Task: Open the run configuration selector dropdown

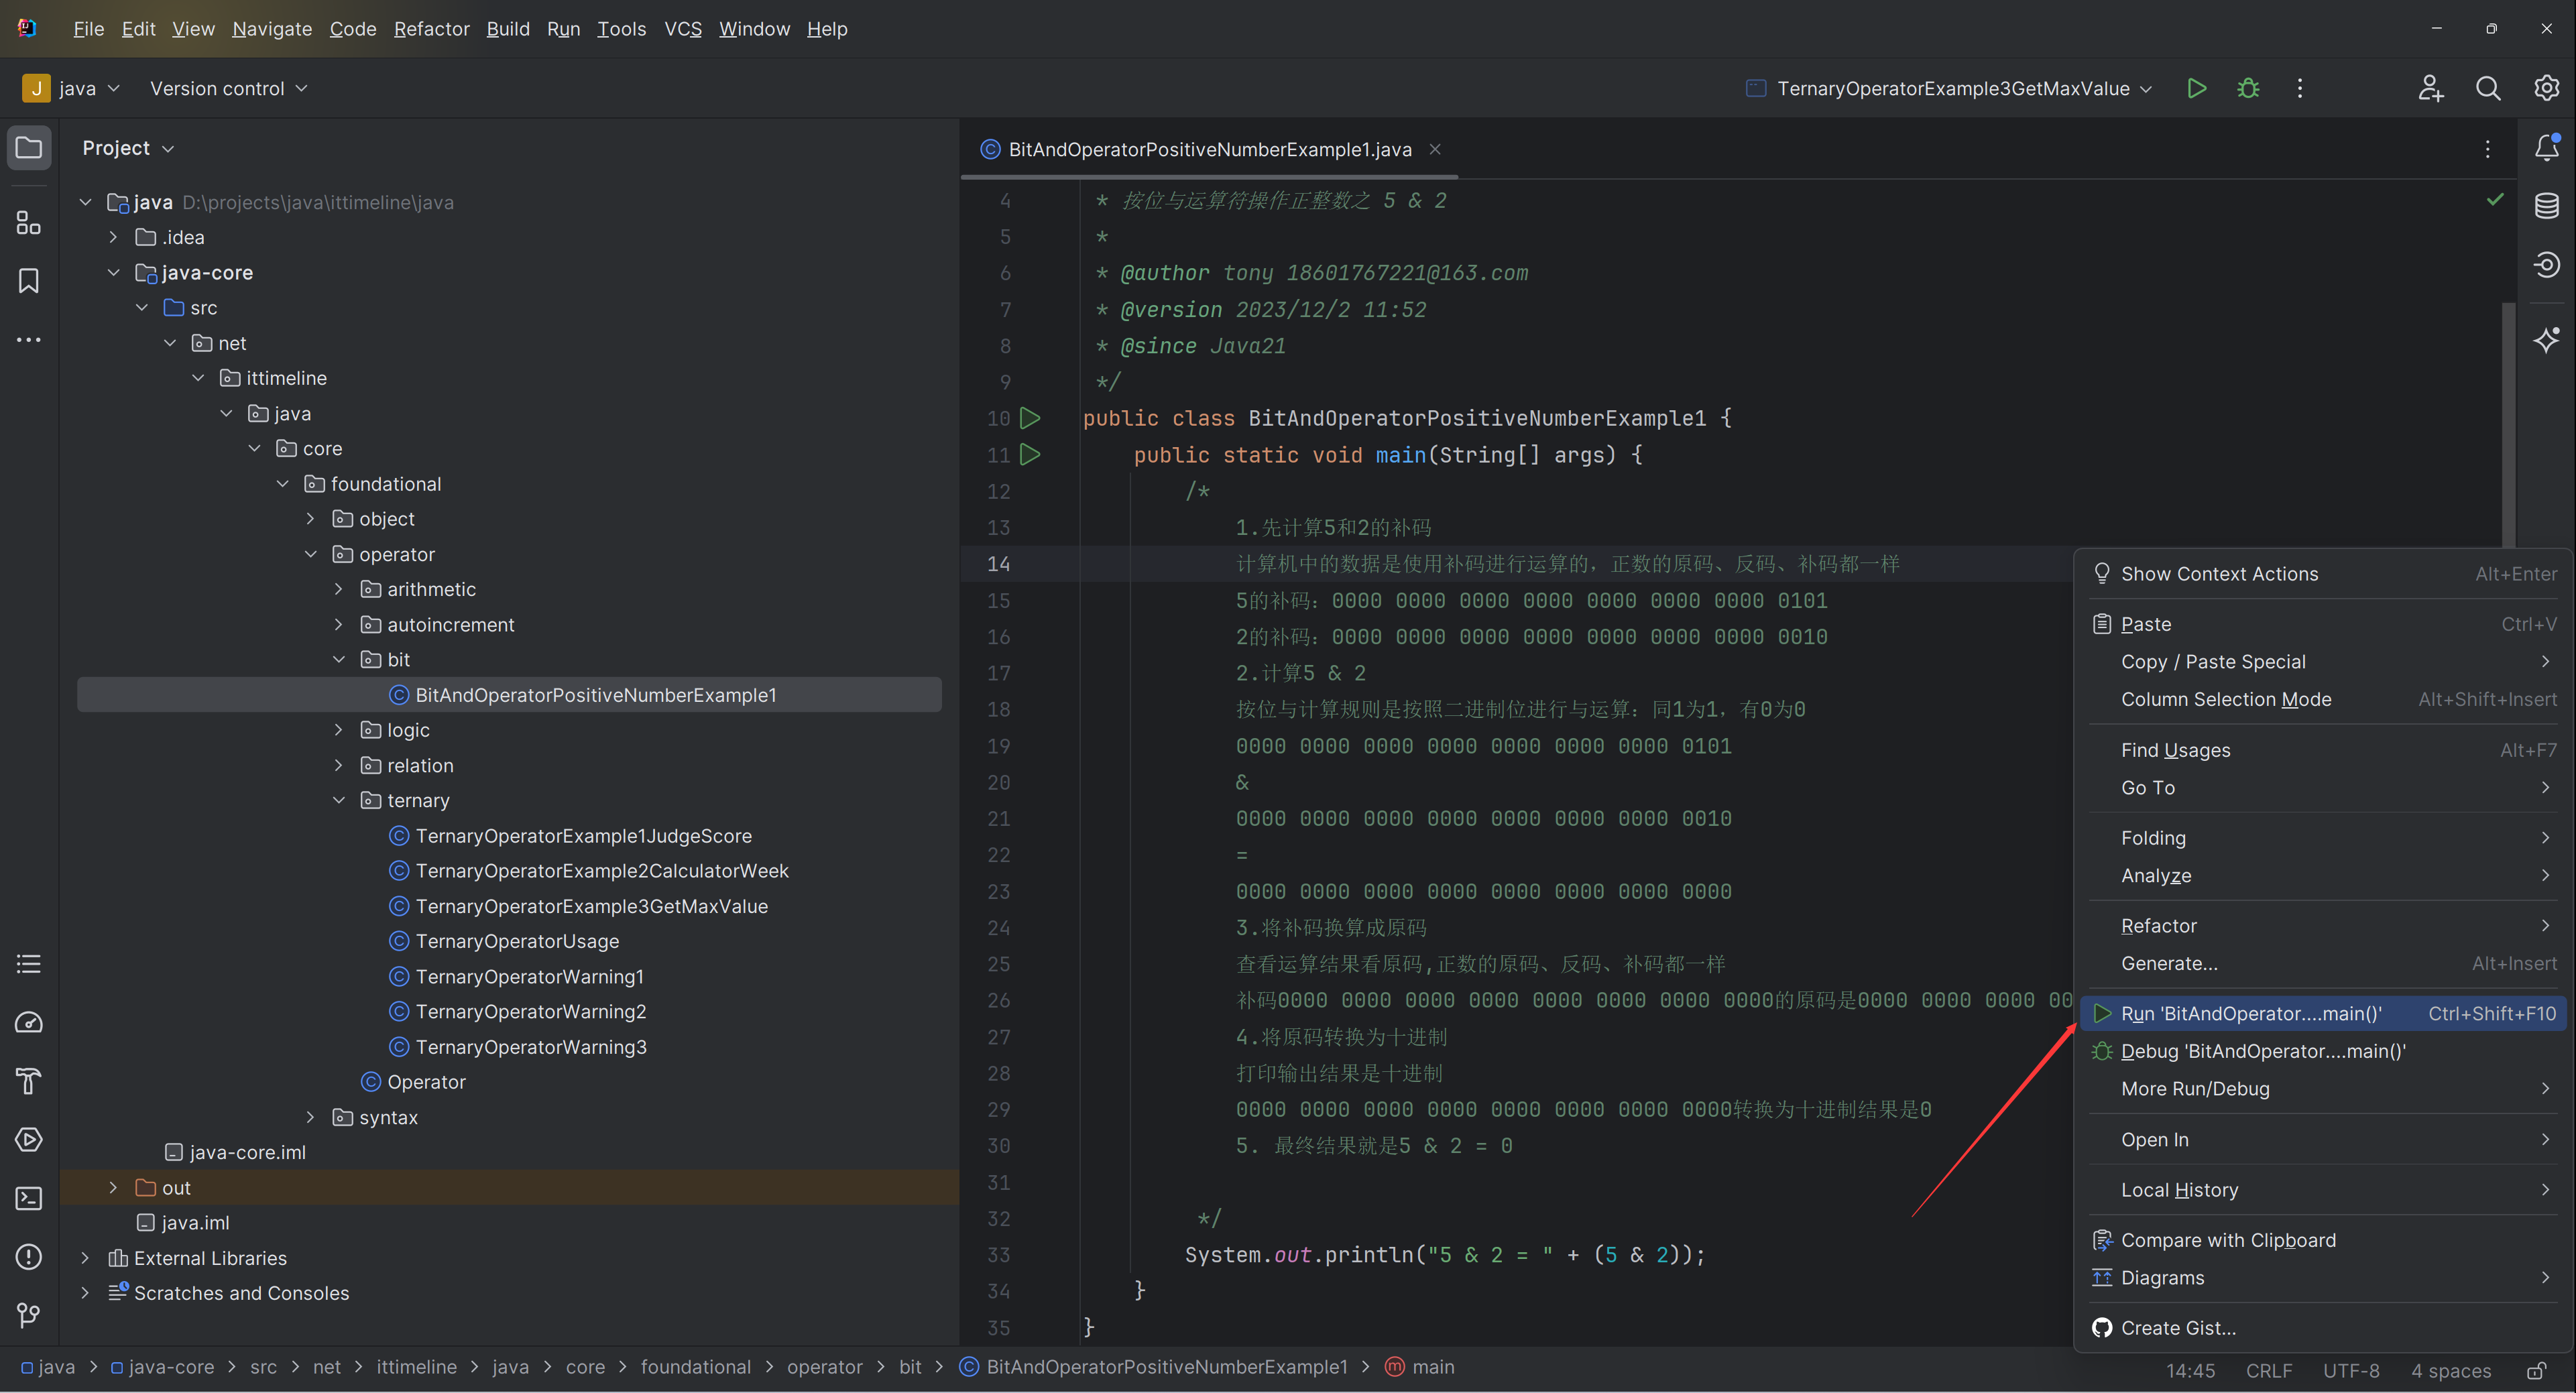Action: [x=1948, y=88]
